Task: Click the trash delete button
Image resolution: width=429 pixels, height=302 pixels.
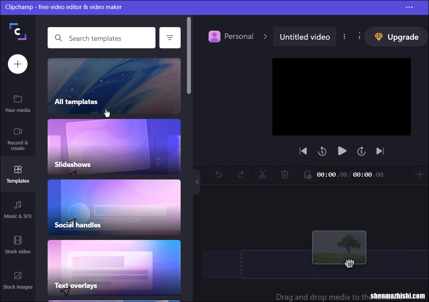Action: (x=285, y=174)
